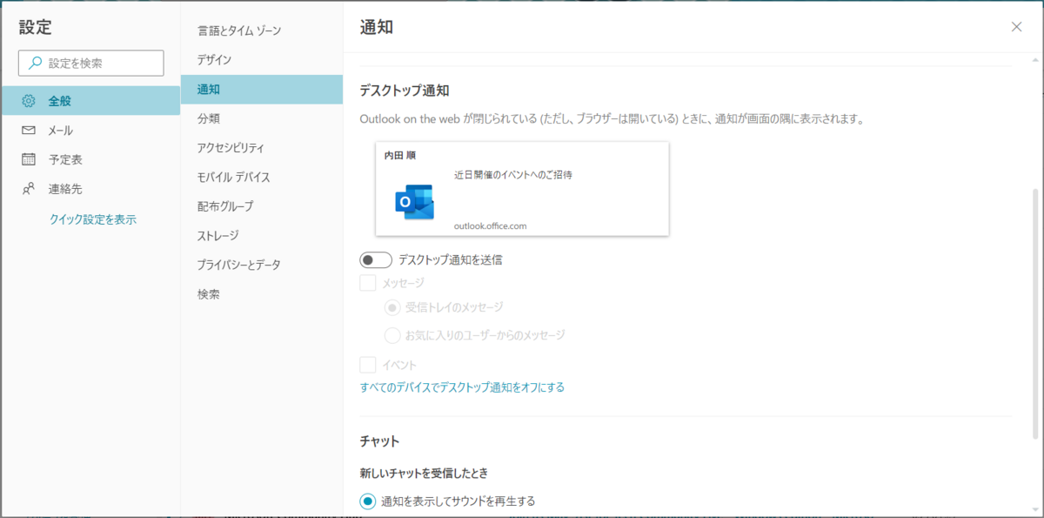Check the メッセージ checkbox
This screenshot has height=518, width=1044.
368,283
